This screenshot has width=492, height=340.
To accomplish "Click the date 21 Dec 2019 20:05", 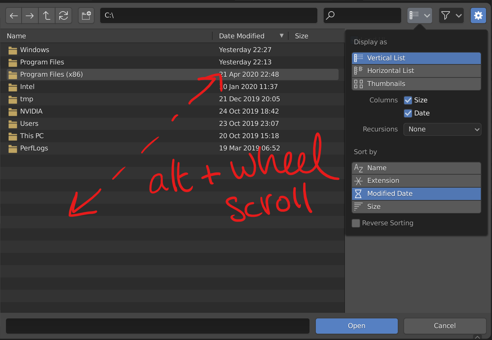I will 250,99.
